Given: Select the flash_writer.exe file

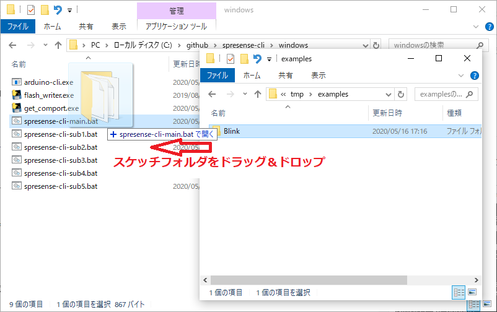Looking at the screenshot, I should coord(49,95).
